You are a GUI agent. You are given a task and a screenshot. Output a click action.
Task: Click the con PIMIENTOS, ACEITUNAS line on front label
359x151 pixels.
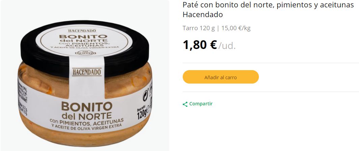pyautogui.click(x=87, y=121)
